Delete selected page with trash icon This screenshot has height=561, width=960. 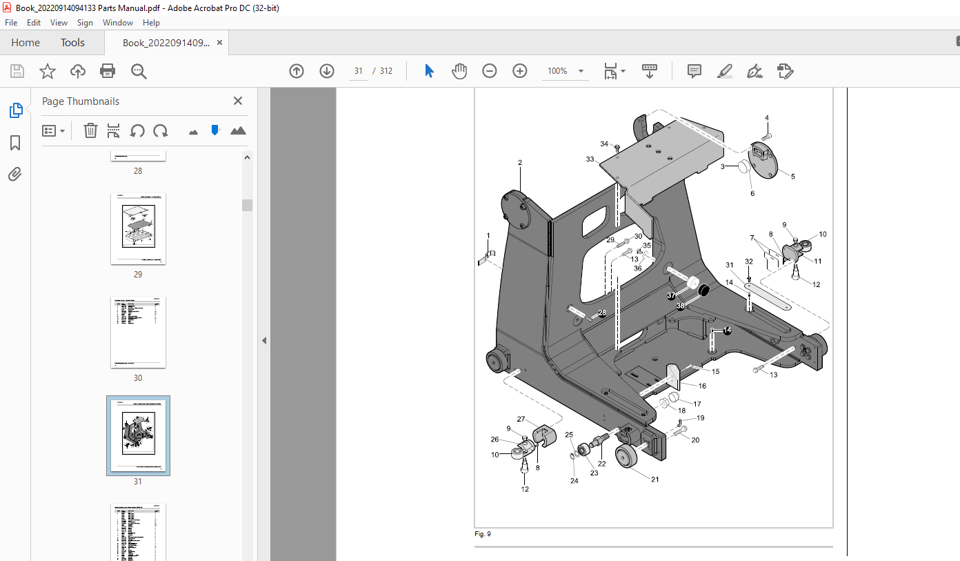[90, 130]
